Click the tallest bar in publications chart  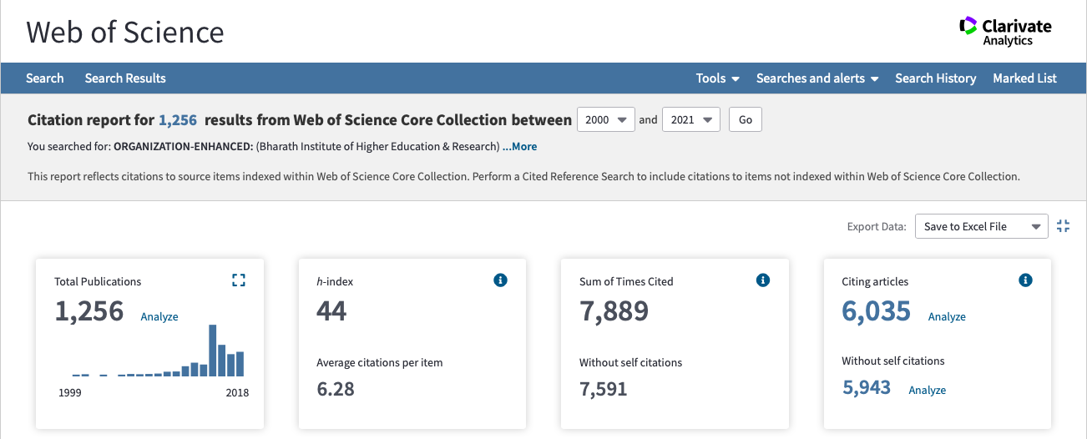point(213,351)
